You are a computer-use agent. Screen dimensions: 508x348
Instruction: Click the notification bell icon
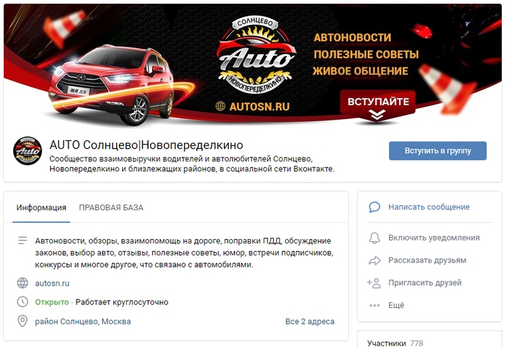pos(374,238)
